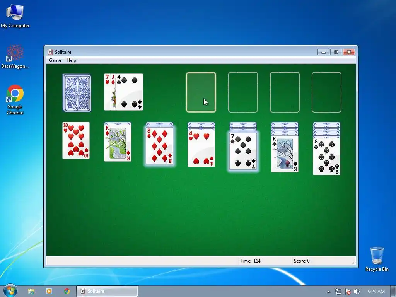Viewport: 396px width, 297px height.
Task: Open Windows Explorer from taskbar
Action: 31,291
